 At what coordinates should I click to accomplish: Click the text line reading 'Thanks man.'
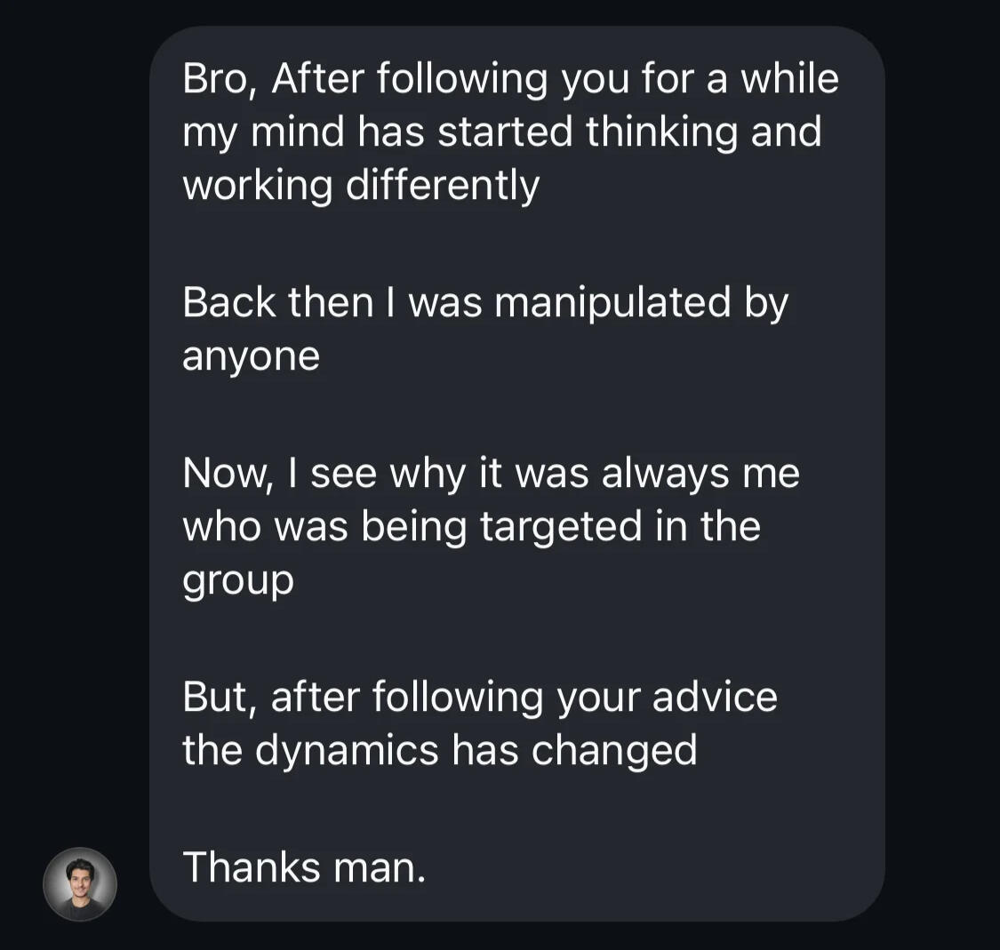[x=304, y=866]
